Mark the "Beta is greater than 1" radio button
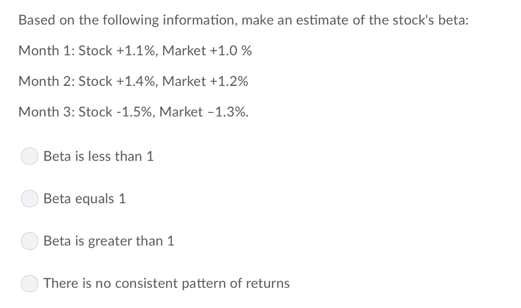Viewport: 521px width, 308px height. [30, 241]
